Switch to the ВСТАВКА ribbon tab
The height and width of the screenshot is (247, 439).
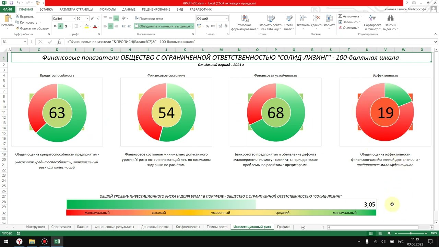pyautogui.click(x=46, y=9)
